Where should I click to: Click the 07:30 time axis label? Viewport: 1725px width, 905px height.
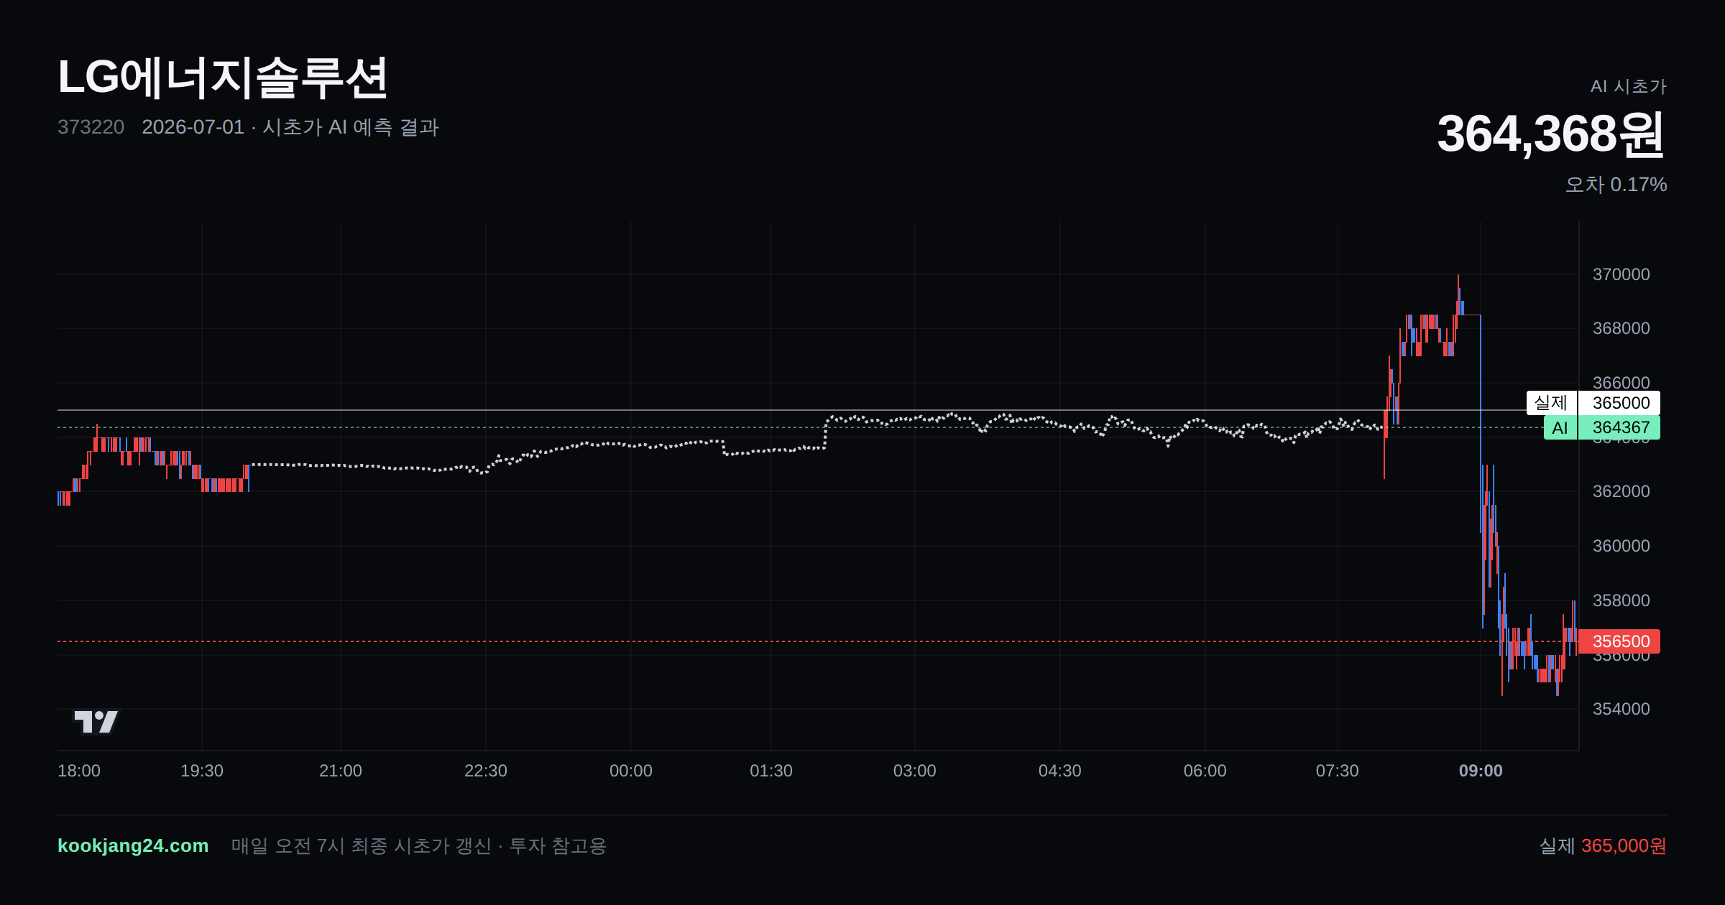coord(1338,771)
